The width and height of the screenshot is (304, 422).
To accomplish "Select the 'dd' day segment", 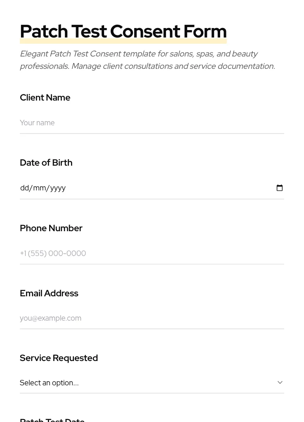I will point(24,188).
